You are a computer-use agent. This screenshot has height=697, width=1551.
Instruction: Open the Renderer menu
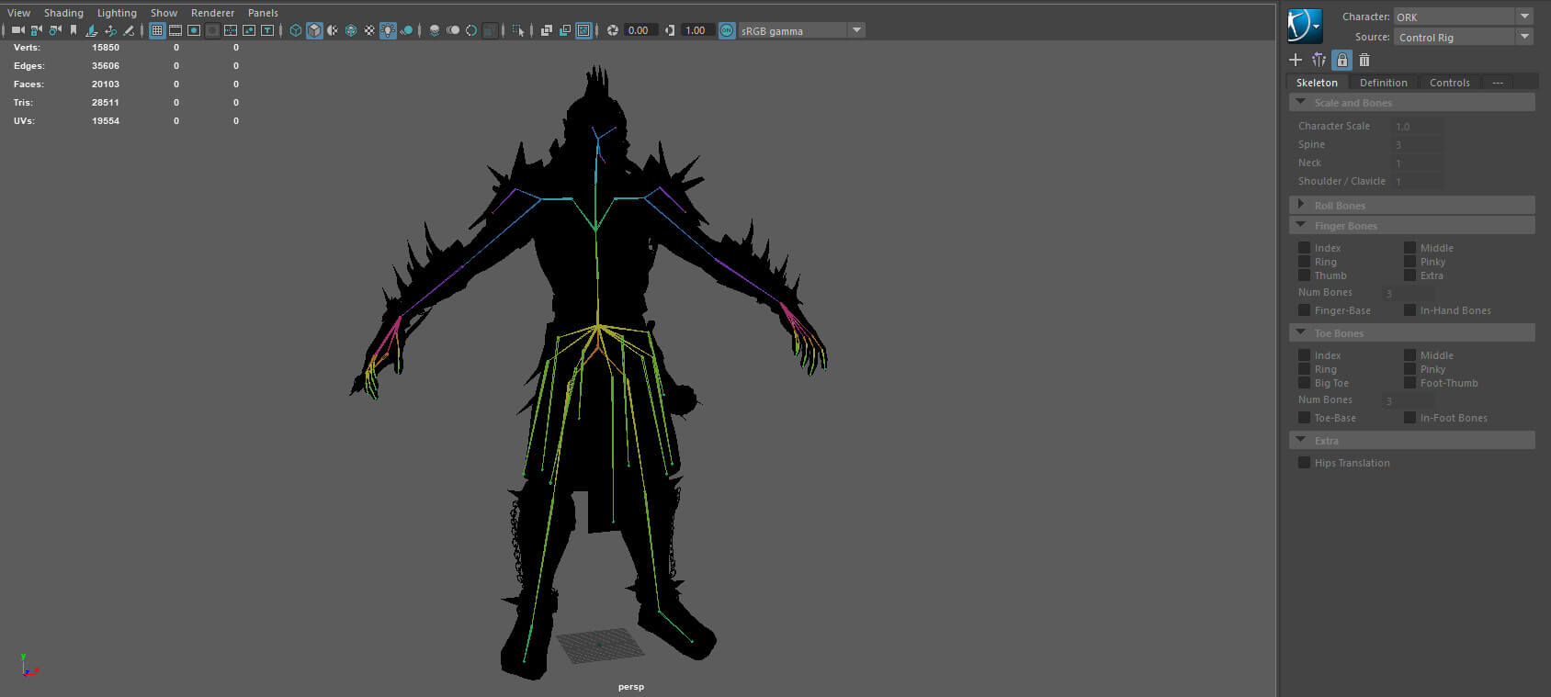(x=212, y=13)
